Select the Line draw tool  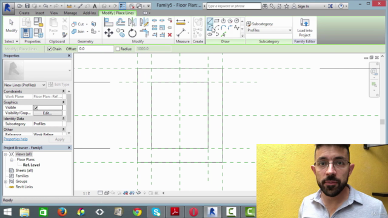pyautogui.click(x=210, y=21)
